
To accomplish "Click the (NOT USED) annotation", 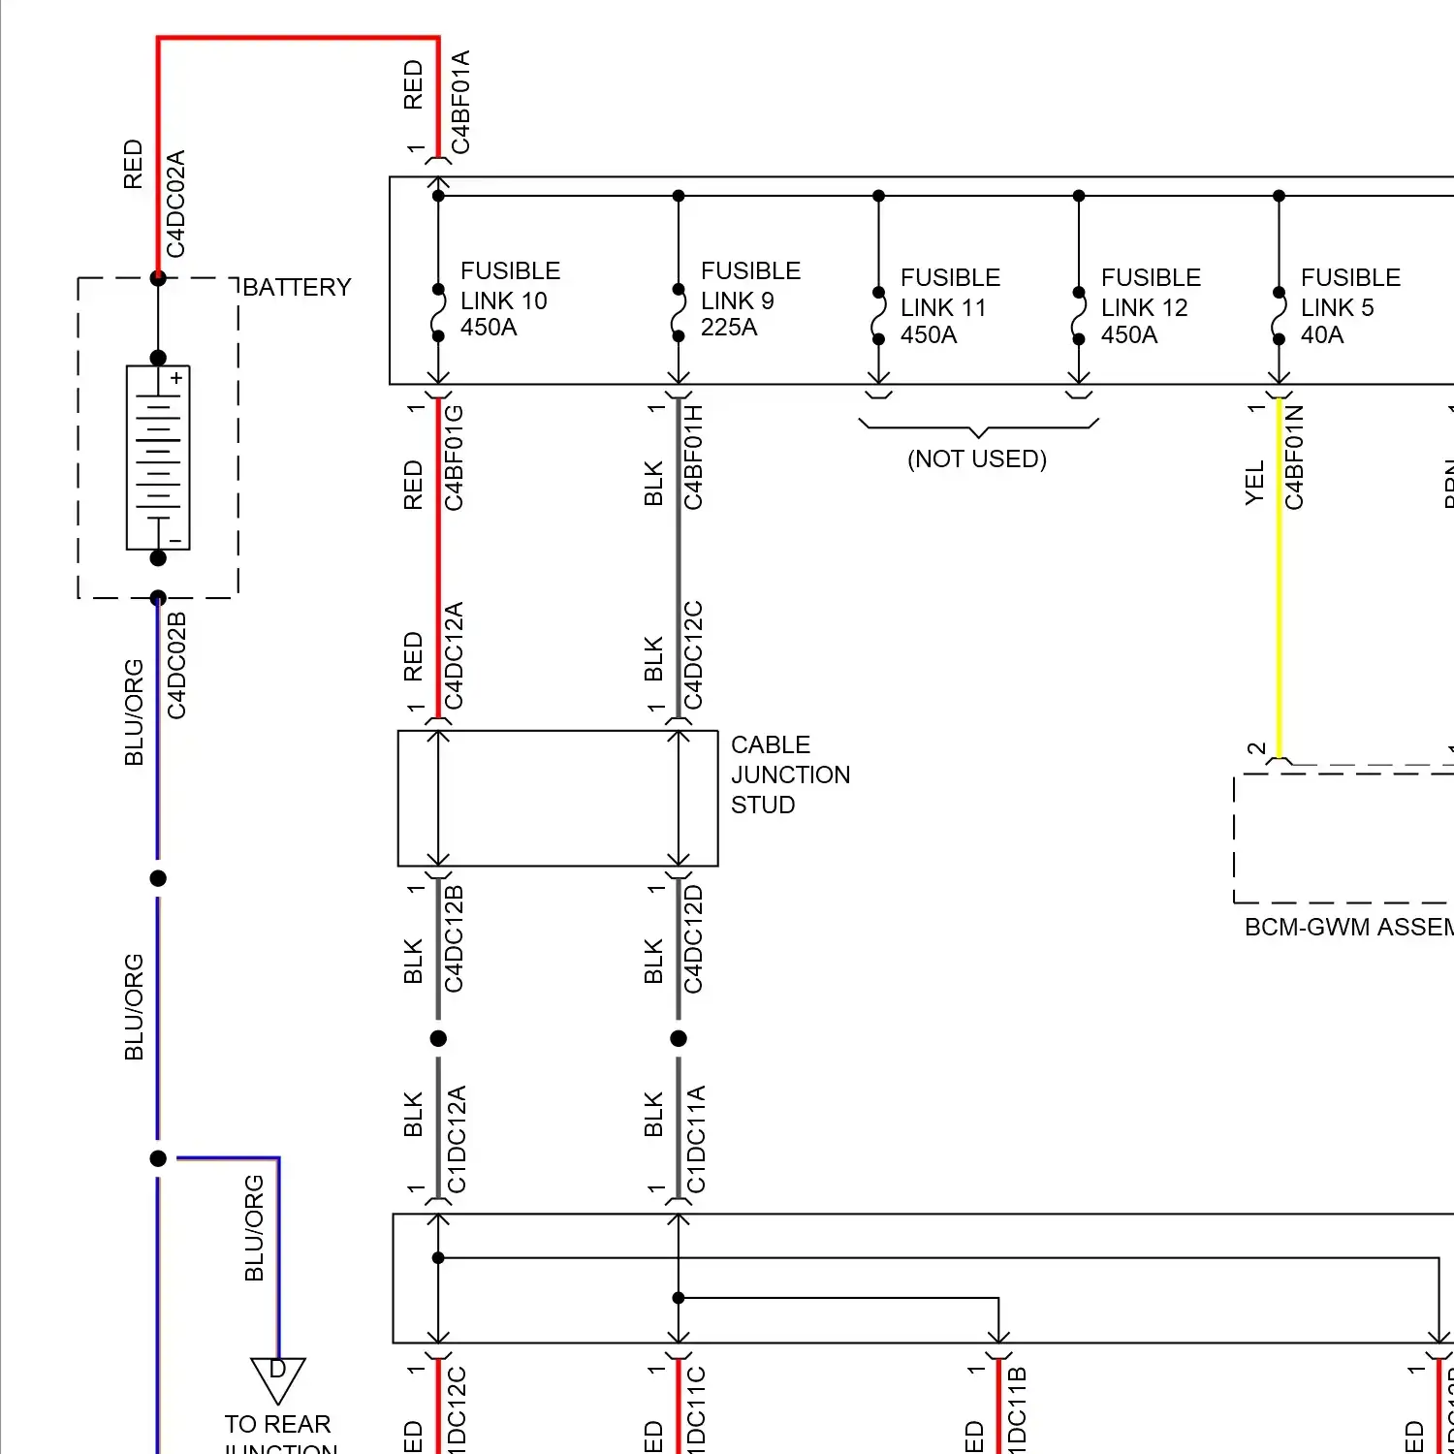I will point(977,458).
